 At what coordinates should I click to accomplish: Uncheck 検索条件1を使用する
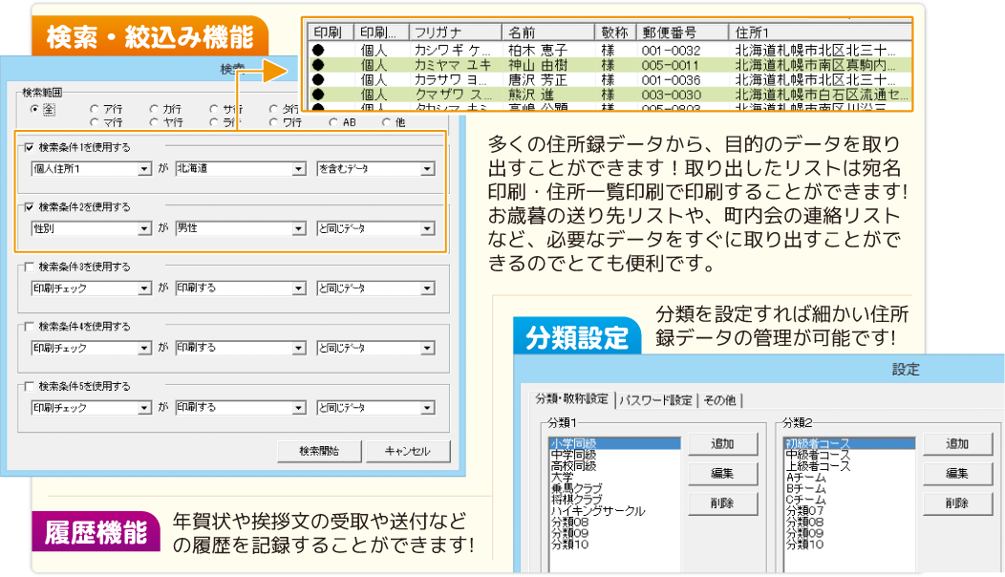point(28,147)
